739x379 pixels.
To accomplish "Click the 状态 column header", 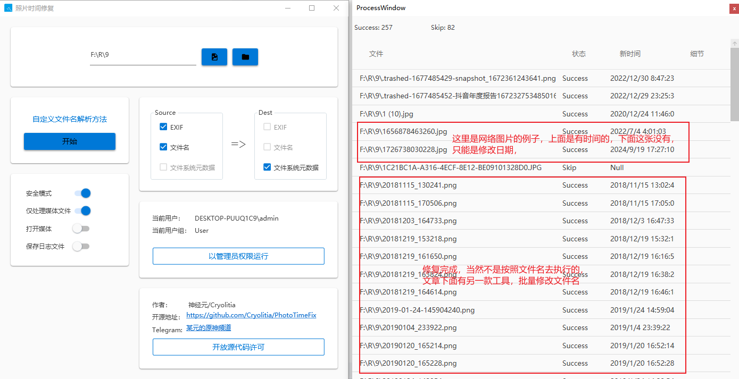I will [579, 54].
